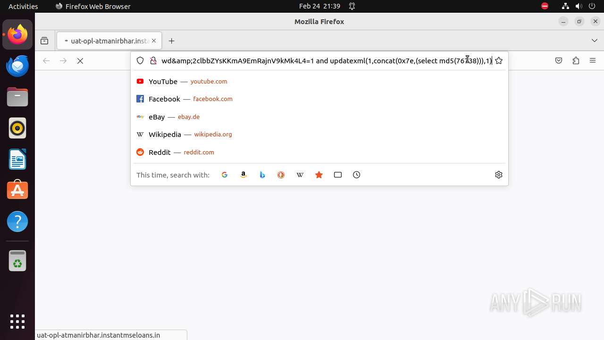Open Firefox Web Browser app menu
The height and width of the screenshot is (340, 604).
click(x=93, y=6)
